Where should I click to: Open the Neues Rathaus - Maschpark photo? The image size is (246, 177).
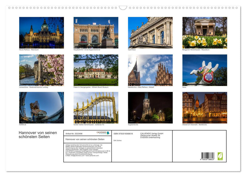[42, 33]
